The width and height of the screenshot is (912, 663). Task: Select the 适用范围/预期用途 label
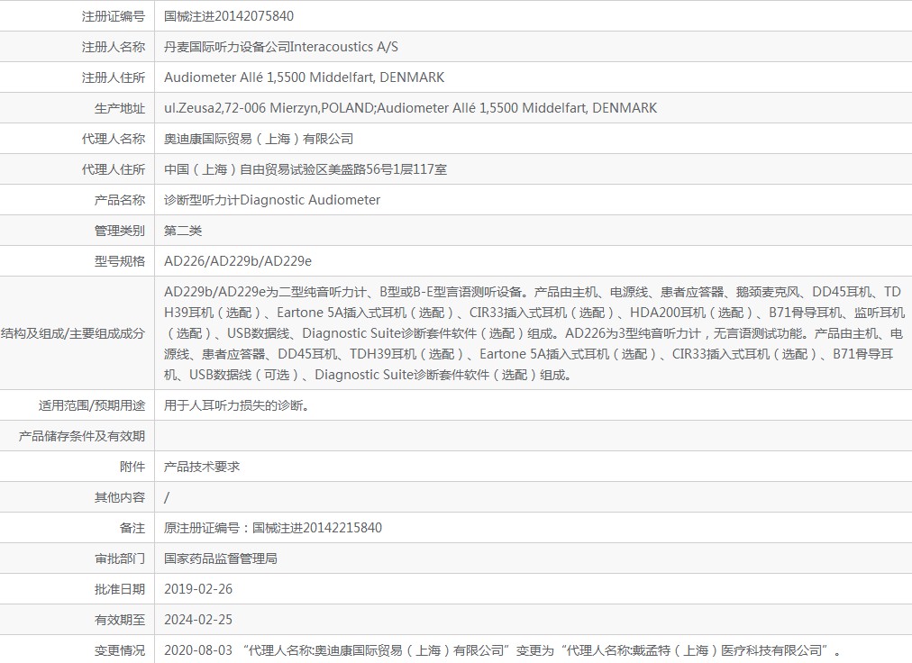(92, 405)
